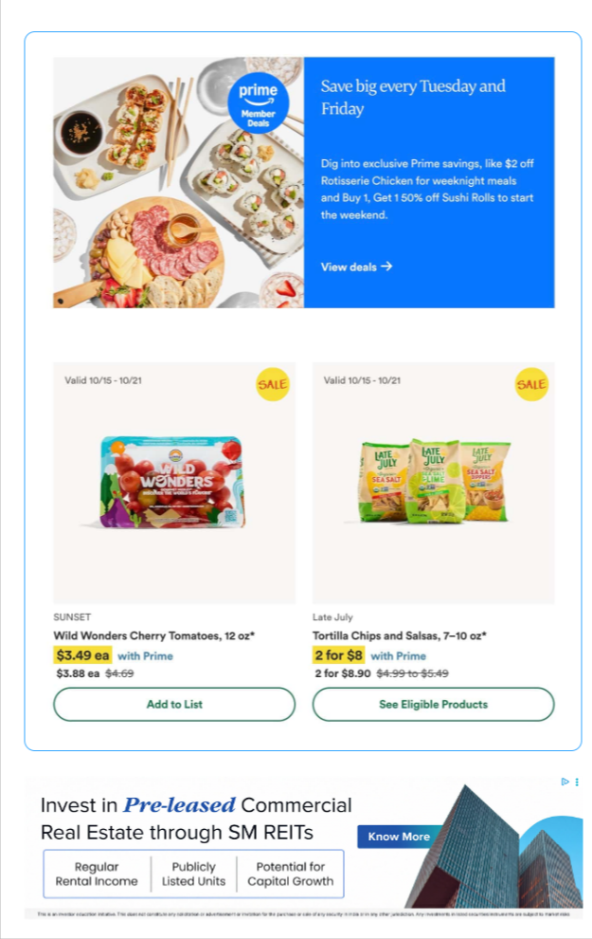Click the Save big every Tuesday heading

413,97
